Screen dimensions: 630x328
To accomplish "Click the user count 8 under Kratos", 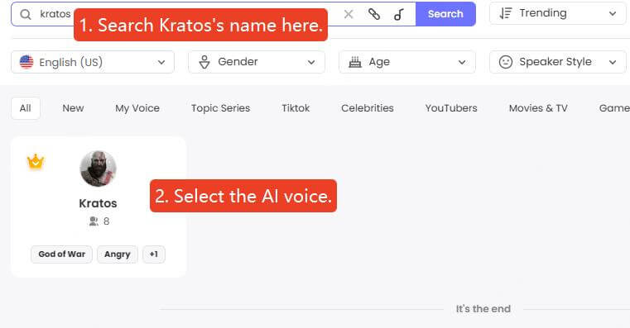I will tap(107, 221).
